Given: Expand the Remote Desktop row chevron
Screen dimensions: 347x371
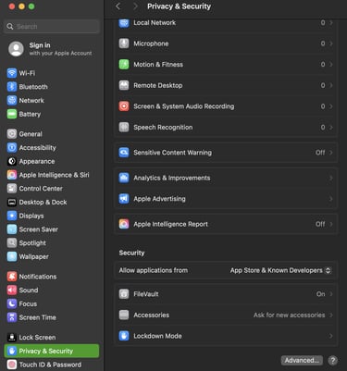Looking at the screenshot, I should coord(331,85).
